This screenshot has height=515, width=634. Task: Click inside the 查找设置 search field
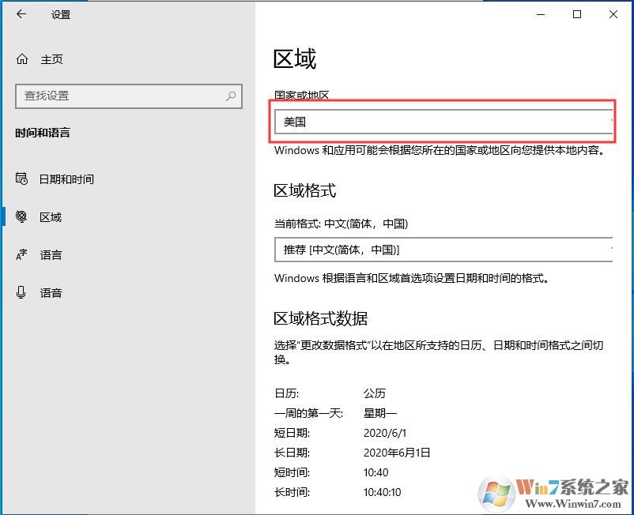pyautogui.click(x=119, y=96)
